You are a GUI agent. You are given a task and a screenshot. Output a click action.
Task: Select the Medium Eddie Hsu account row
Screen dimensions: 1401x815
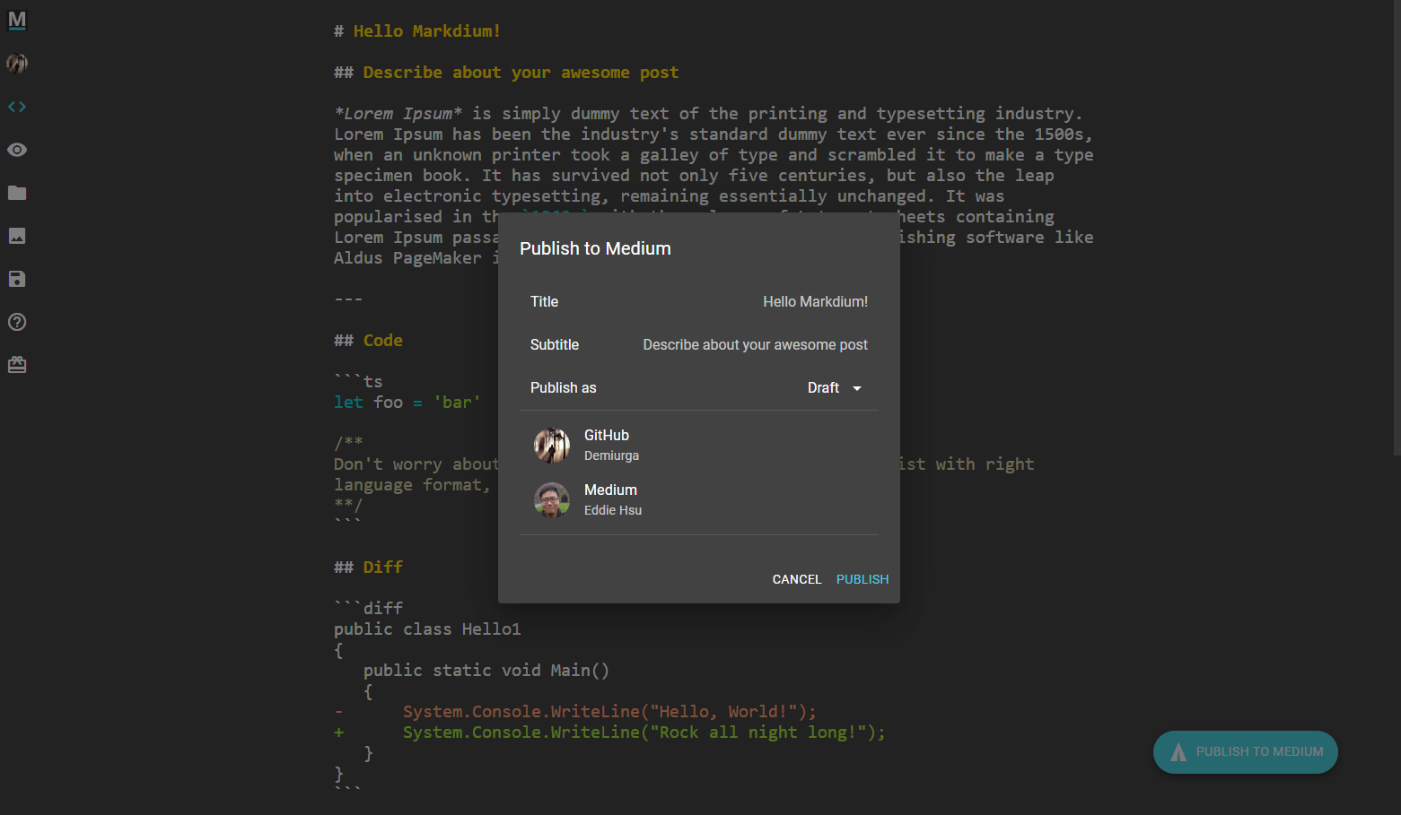click(699, 500)
